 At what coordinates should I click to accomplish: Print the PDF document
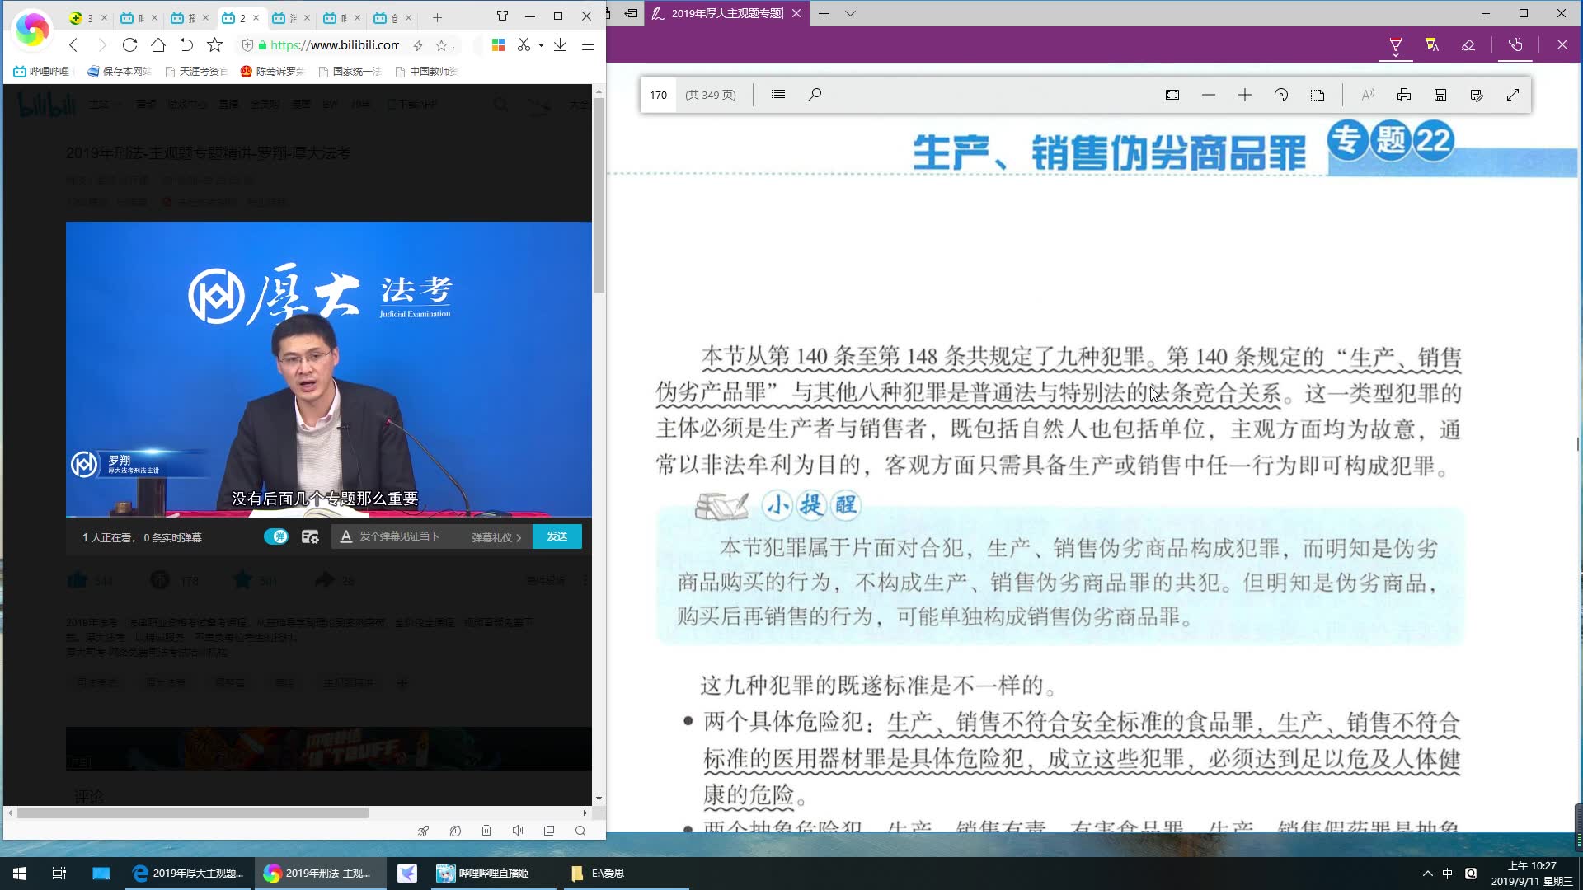click(x=1404, y=95)
